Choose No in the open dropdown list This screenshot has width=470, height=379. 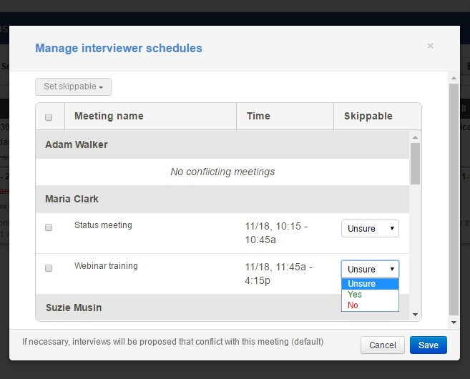click(370, 305)
